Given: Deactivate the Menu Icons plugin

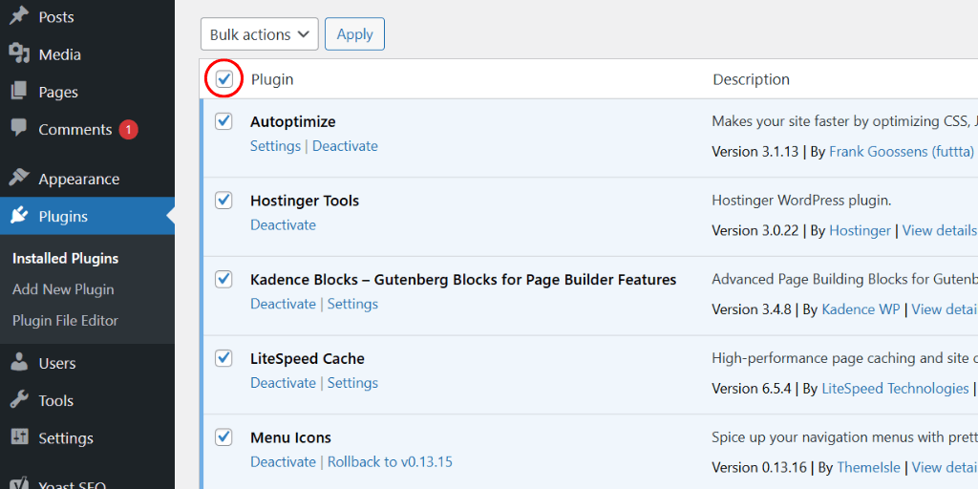Looking at the screenshot, I should click(x=283, y=461).
